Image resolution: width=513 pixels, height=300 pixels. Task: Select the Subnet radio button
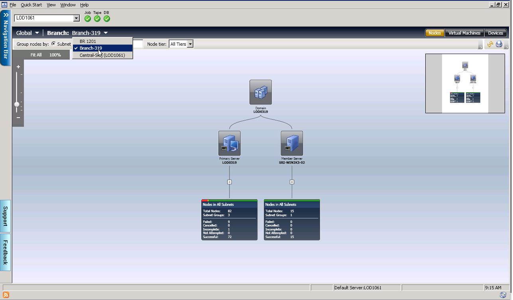coord(54,44)
